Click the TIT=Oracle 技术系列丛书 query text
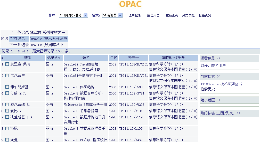This screenshot has height=142, width=260. (221, 84)
